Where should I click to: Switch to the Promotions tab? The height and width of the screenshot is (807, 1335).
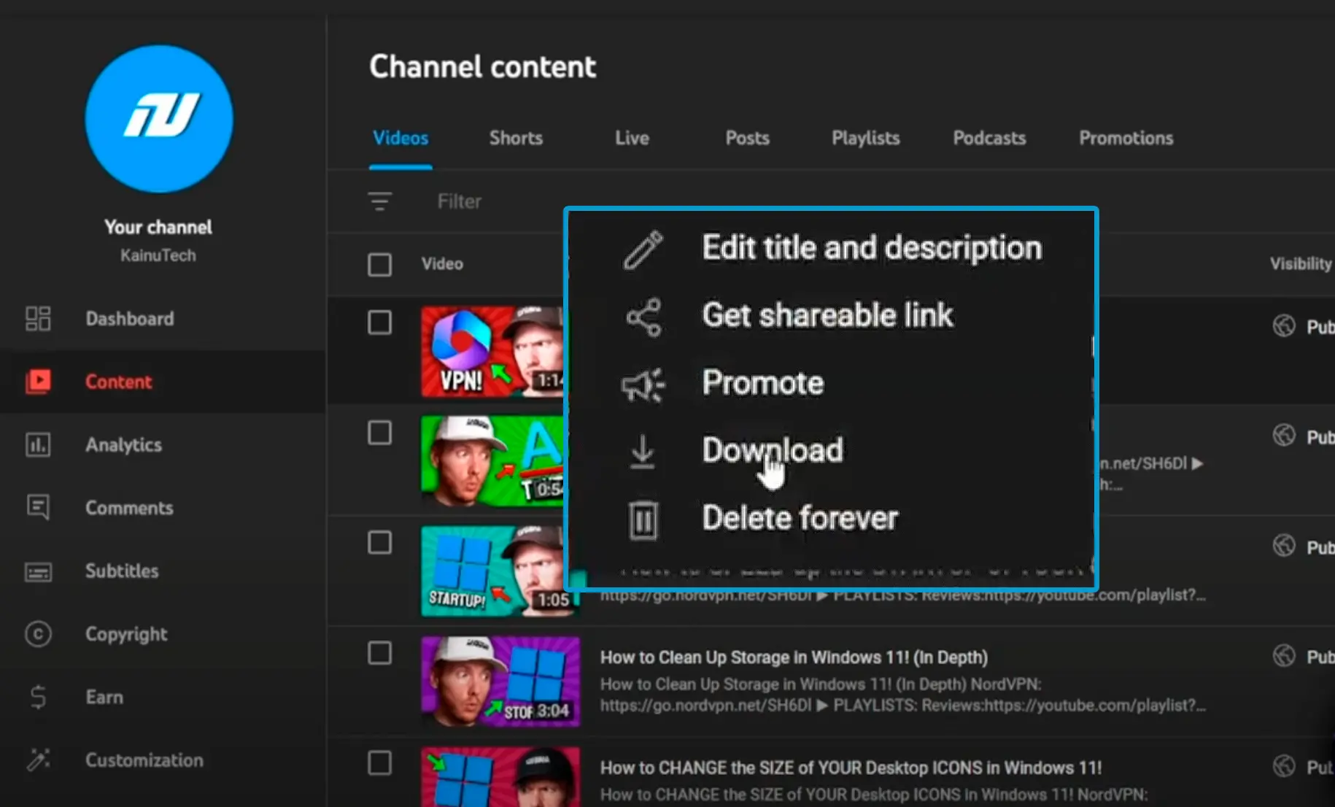click(1126, 138)
